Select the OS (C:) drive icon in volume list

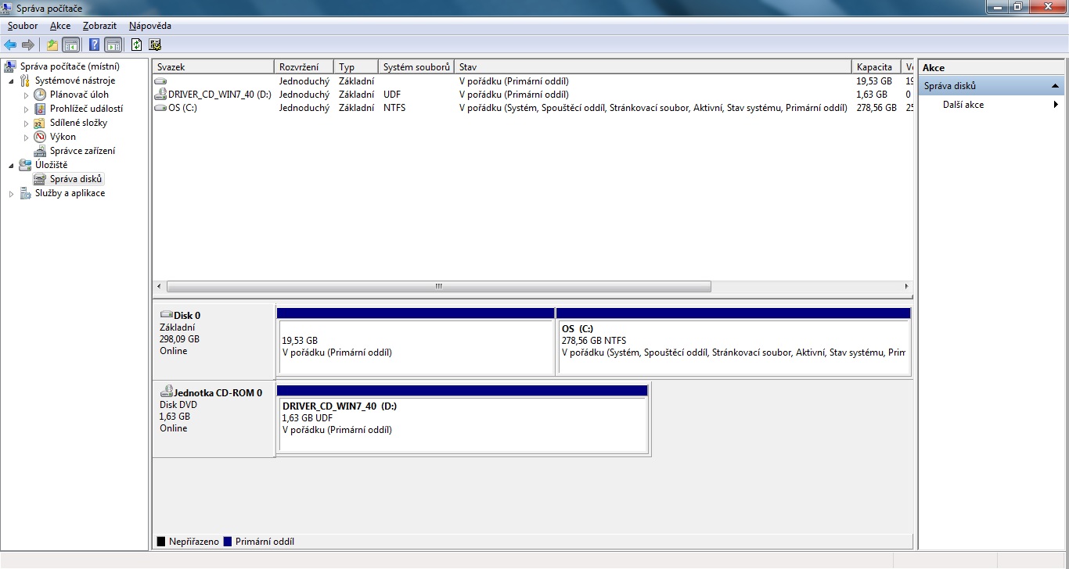pos(160,108)
